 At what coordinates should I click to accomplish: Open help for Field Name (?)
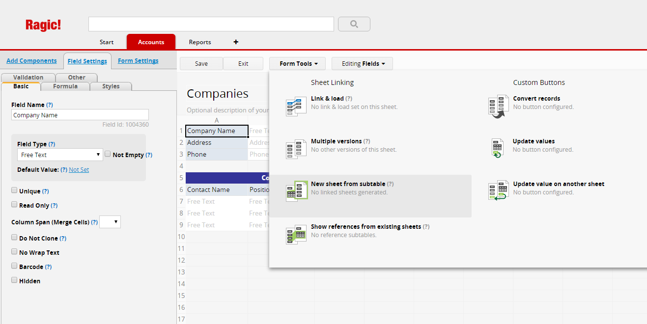pos(50,105)
